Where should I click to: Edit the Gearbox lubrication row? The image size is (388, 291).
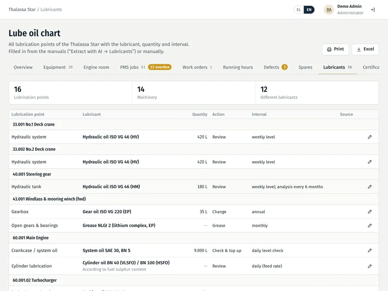tap(370, 212)
